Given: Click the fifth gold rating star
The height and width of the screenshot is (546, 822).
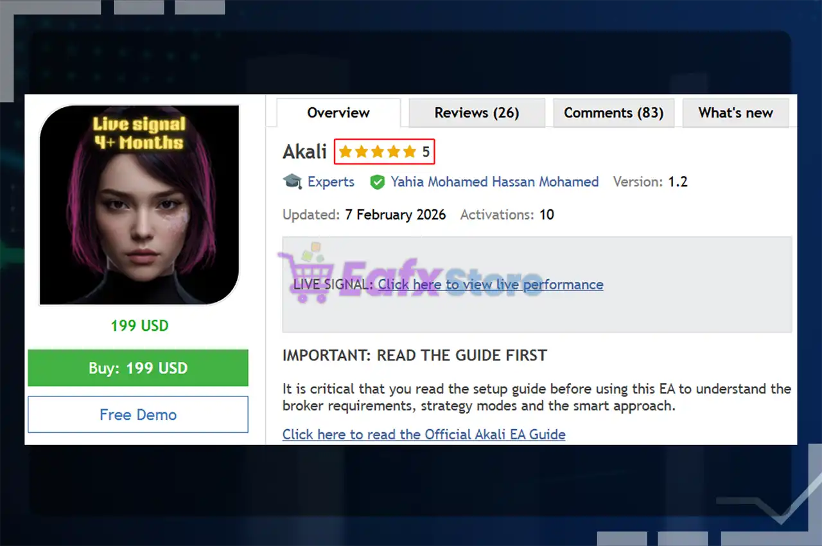Looking at the screenshot, I should (410, 152).
